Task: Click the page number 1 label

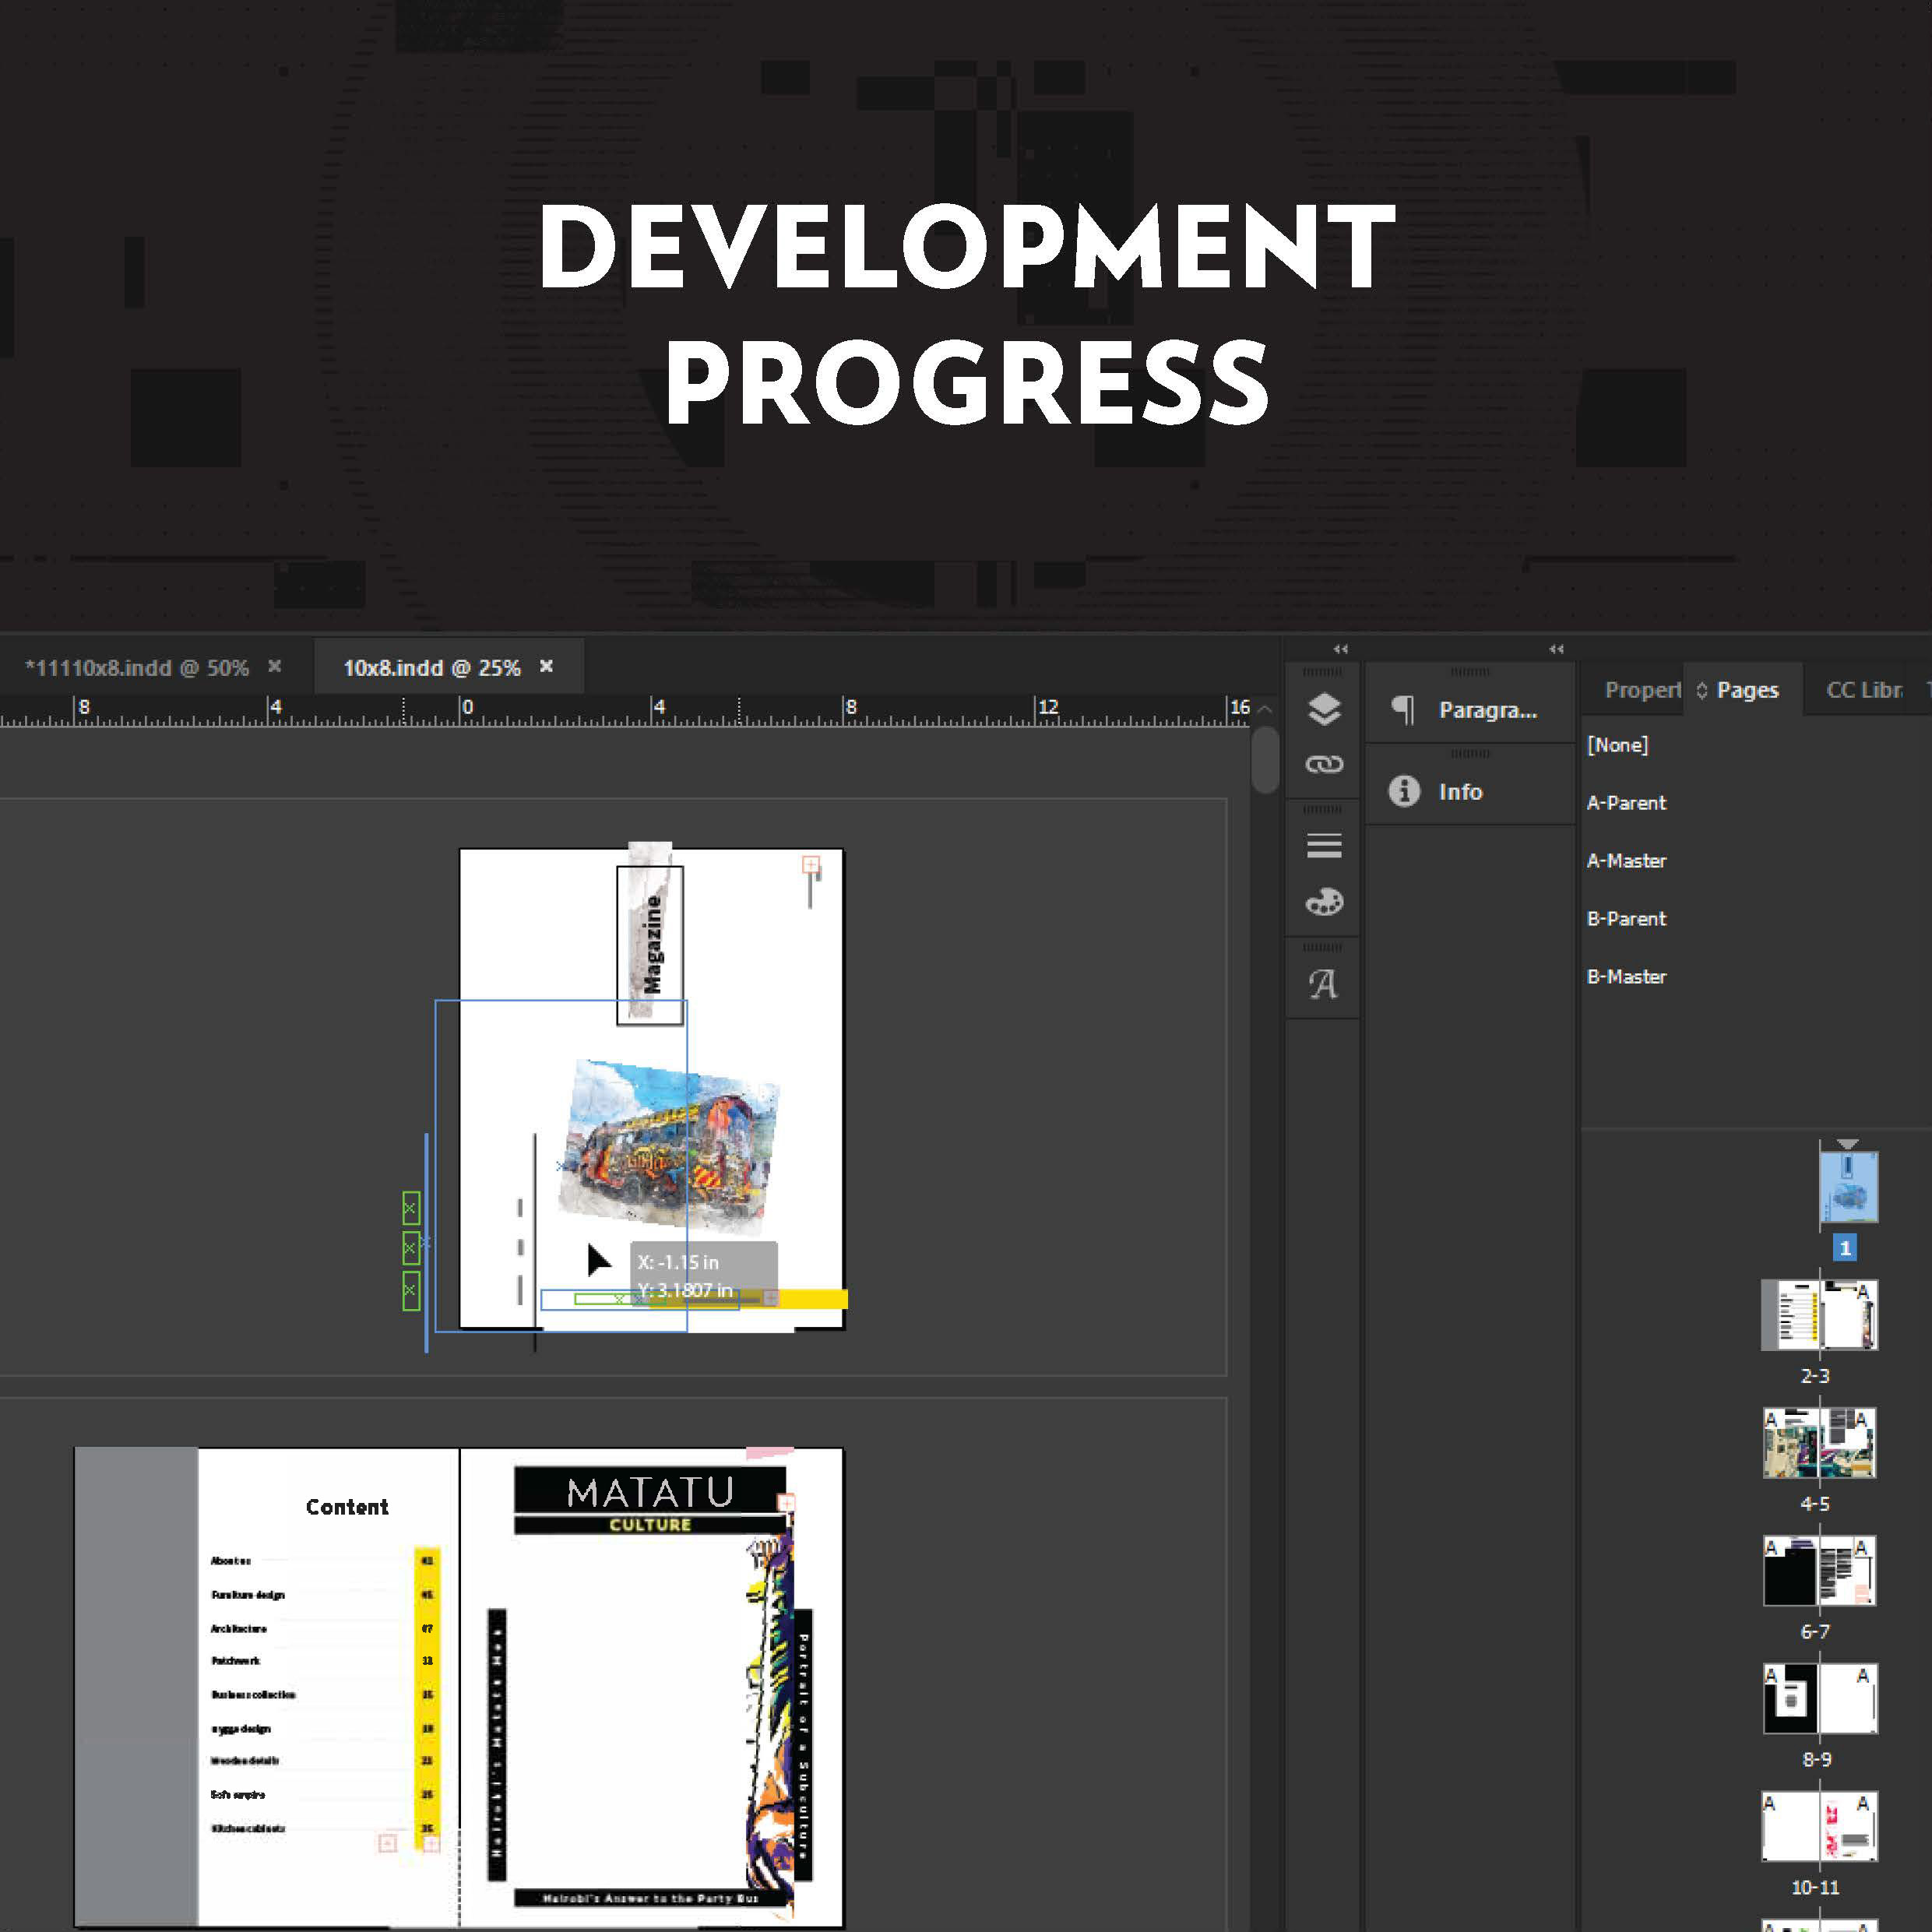Action: coord(1845,1248)
